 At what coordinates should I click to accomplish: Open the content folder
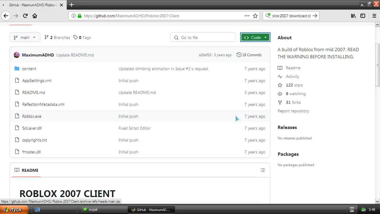point(29,69)
